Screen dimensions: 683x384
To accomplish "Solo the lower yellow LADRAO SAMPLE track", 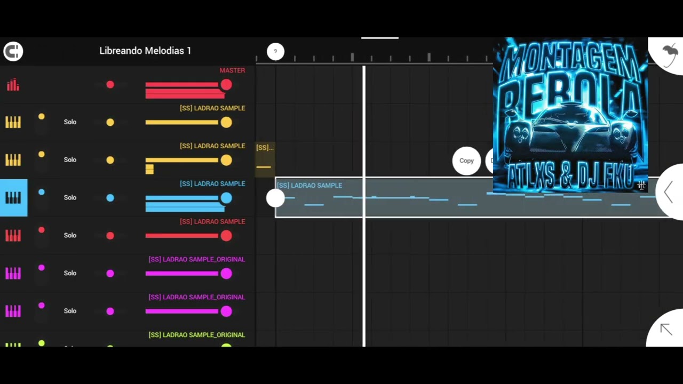I will 70,160.
